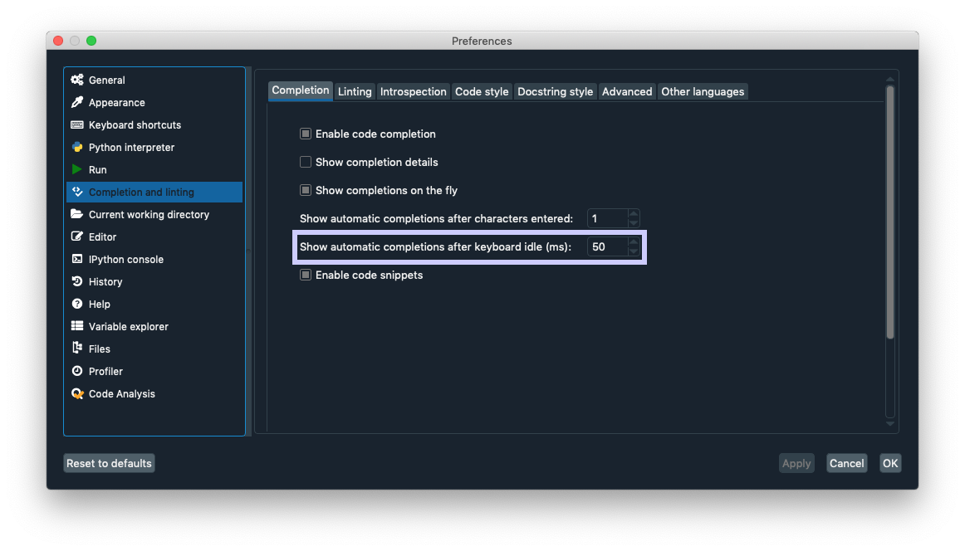Open the Other languages tab
Screen dimensions: 965x551
[703, 91]
